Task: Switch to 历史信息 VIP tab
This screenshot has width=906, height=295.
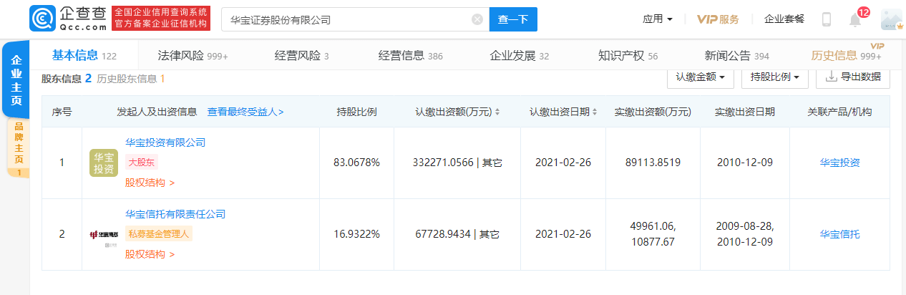Action: (x=846, y=55)
